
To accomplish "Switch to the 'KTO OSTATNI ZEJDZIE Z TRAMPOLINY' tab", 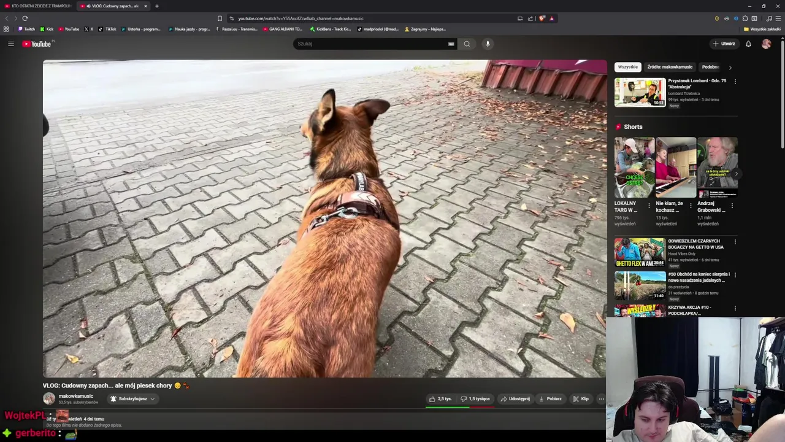I will click(x=37, y=6).
